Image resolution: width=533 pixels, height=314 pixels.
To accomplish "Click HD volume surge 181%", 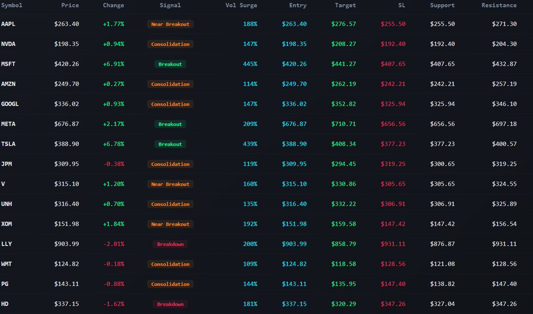I will (x=251, y=304).
